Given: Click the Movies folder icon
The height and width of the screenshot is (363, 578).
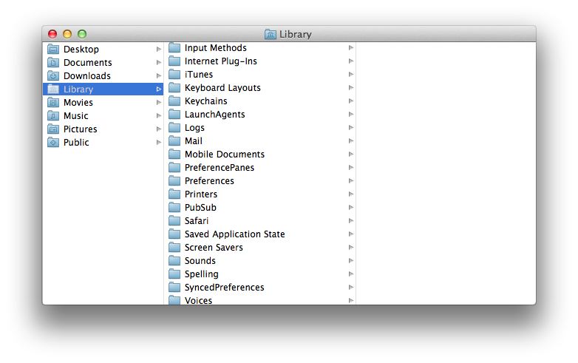Looking at the screenshot, I should point(53,103).
